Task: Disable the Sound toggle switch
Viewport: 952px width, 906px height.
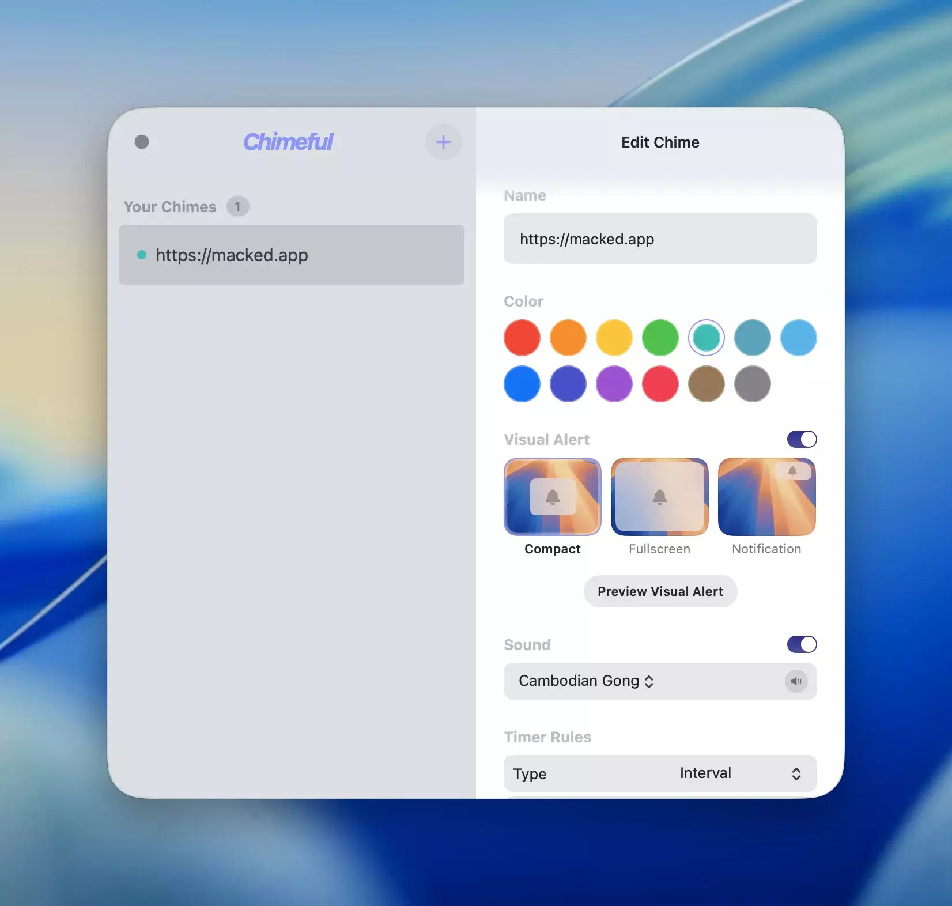Action: 802,644
